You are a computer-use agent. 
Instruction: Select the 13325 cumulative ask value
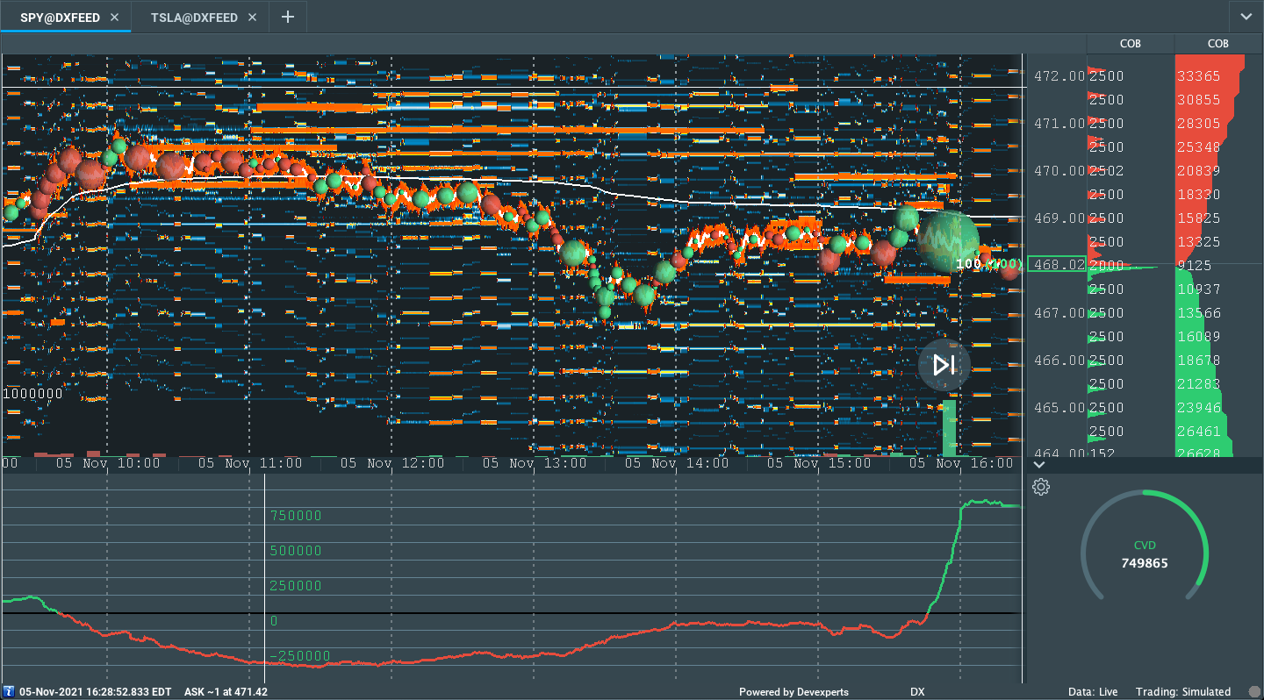(1198, 242)
